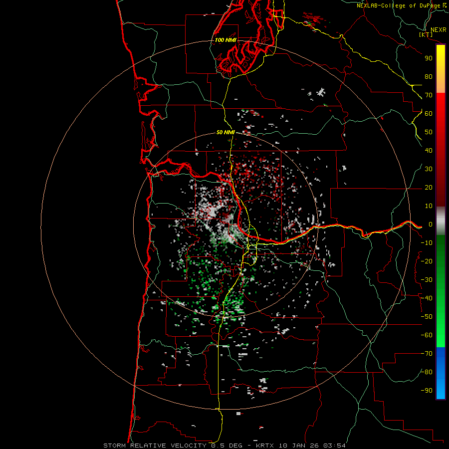
Task: Click the positive 20 scale label
Action: click(429, 188)
